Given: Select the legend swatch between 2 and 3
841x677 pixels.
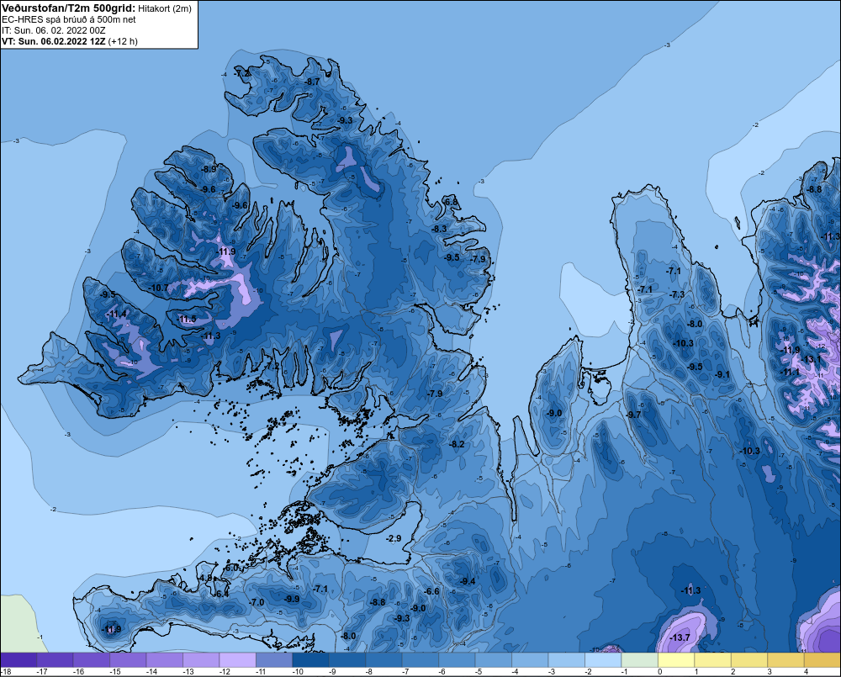Looking at the screenshot, I should (x=748, y=659).
